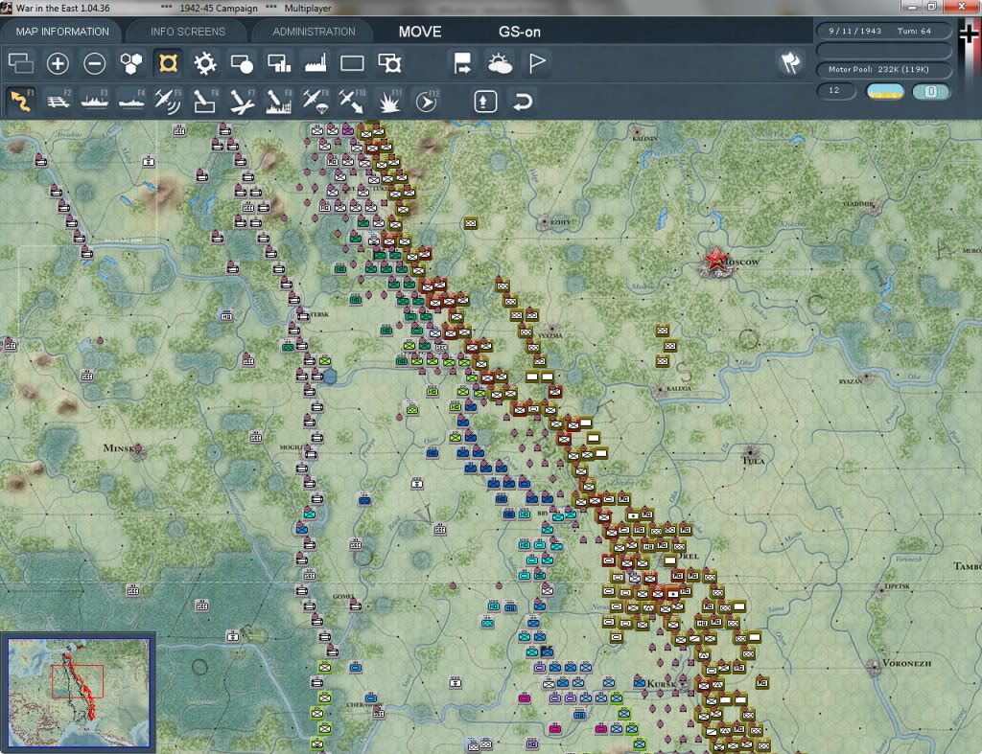
Task: Click the Tula city label on map
Action: coord(753,461)
